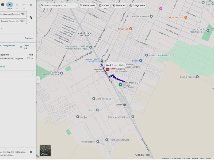
Task: Select cycling travel mode icon
Action: (17, 5)
